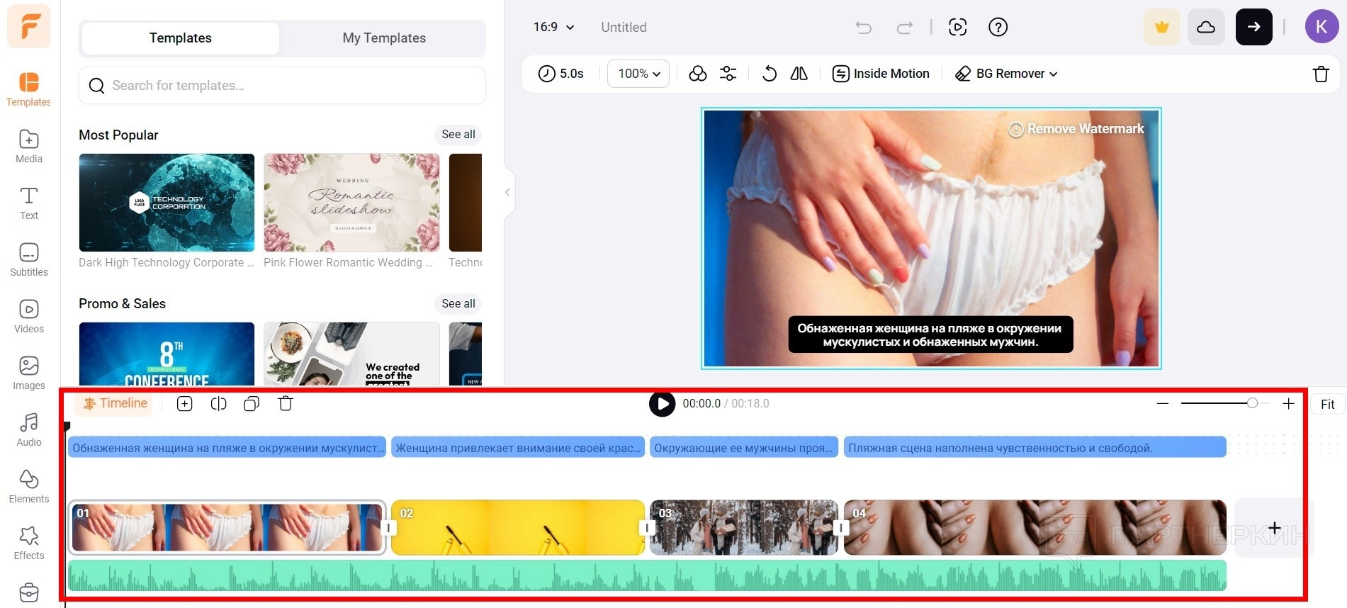This screenshot has width=1347, height=608.
Task: Select subtitle block starting 'Окружающие ее мужчины'
Action: [x=744, y=448]
